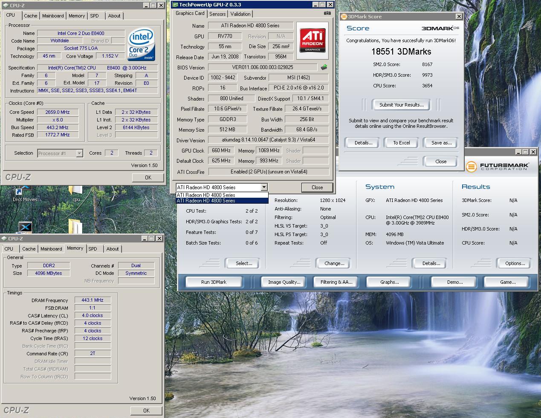This screenshot has width=541, height=418.
Task: Click Run 3DMark button
Action: tap(214, 282)
